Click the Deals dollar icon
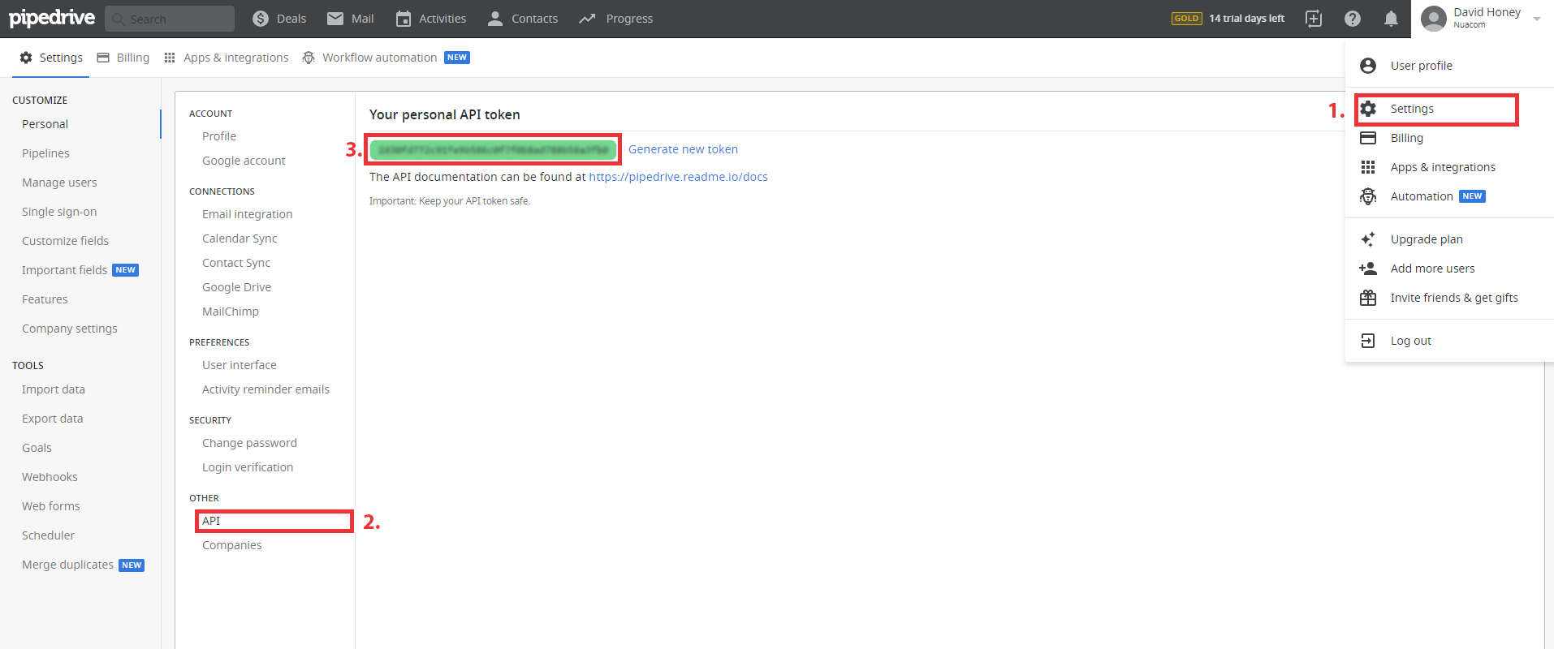The width and height of the screenshot is (1554, 649). [261, 19]
